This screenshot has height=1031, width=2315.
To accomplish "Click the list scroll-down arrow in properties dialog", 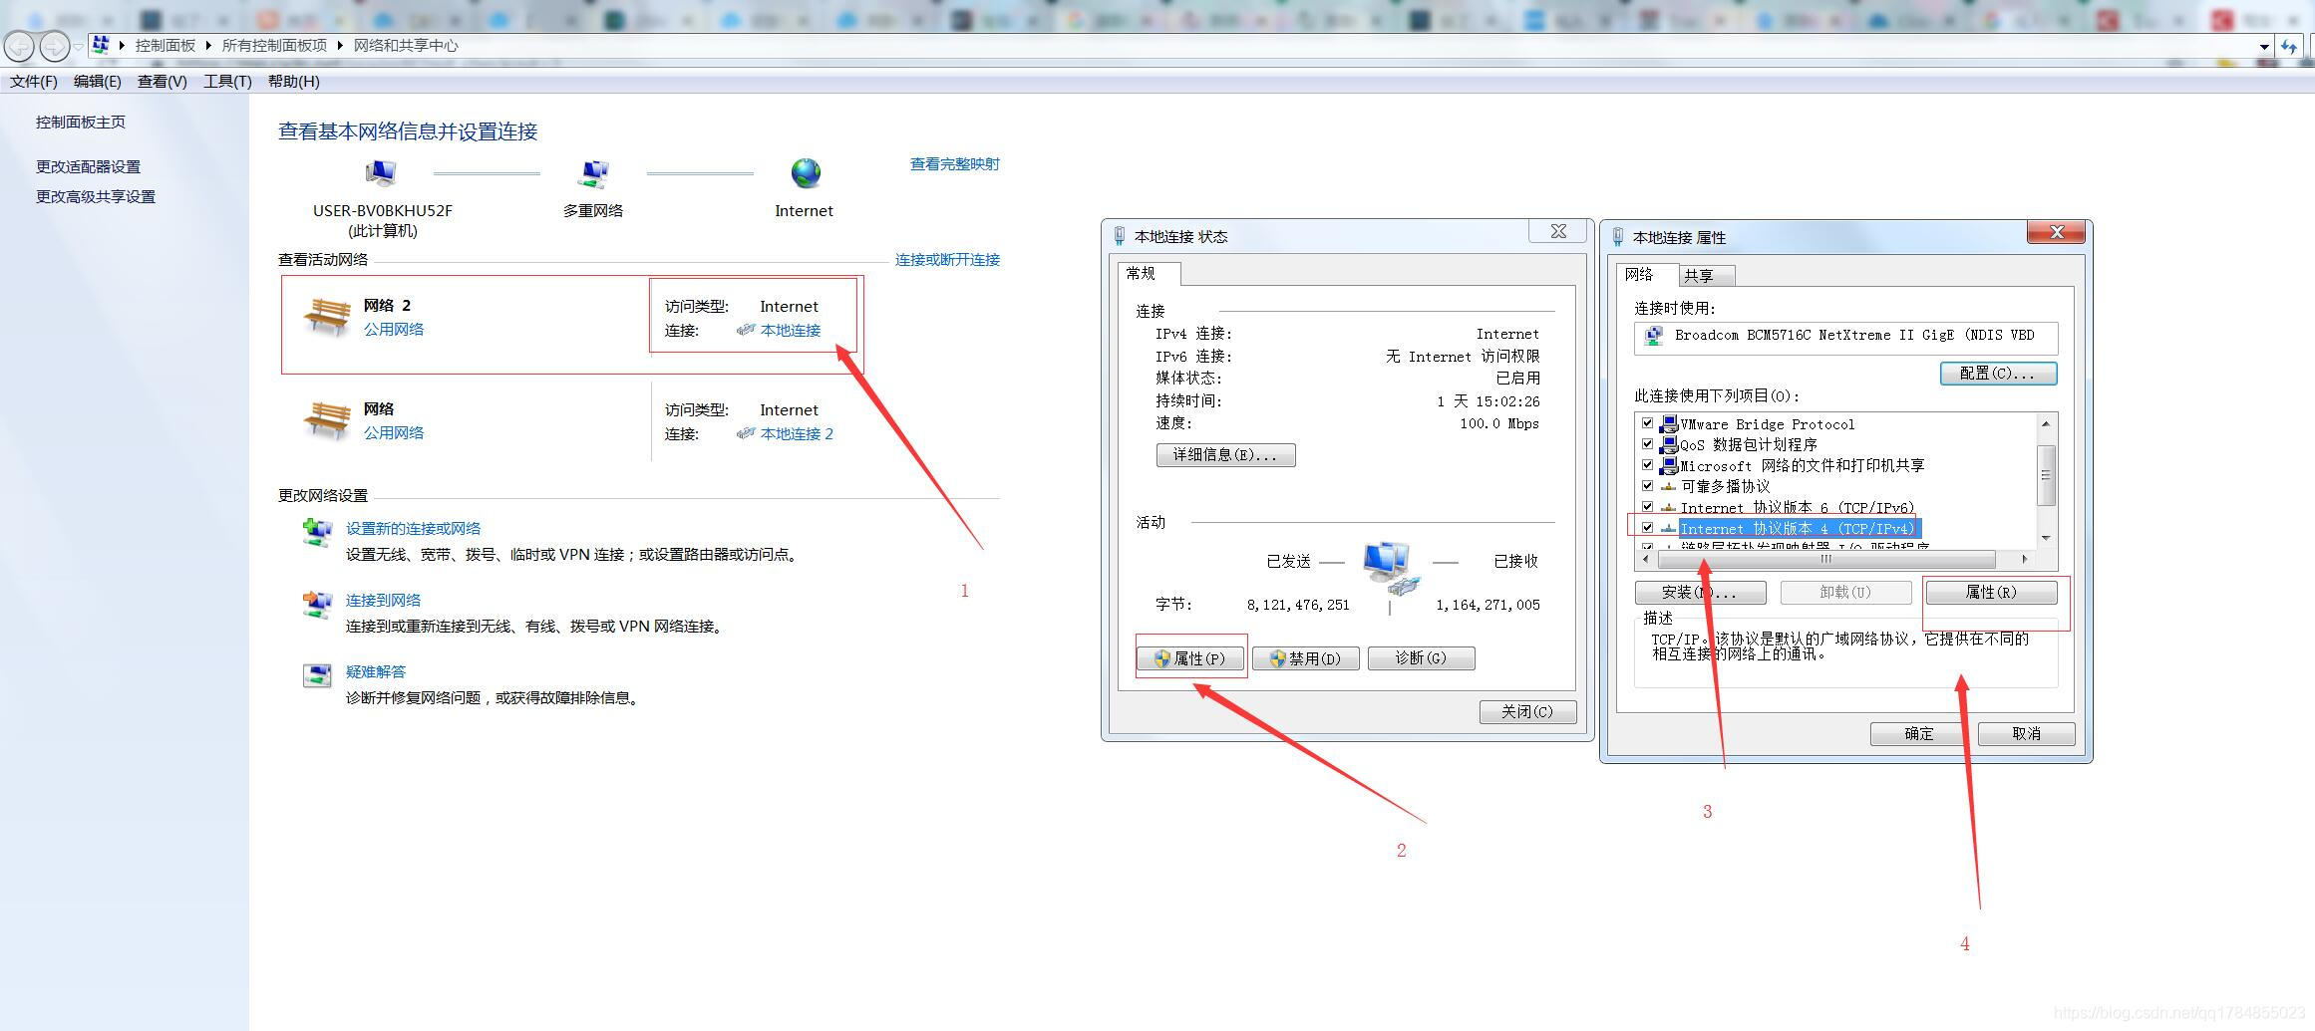I will point(2046,538).
